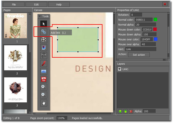Select the Flash insert tool
175x124 pixels.
pyautogui.click(x=44, y=63)
